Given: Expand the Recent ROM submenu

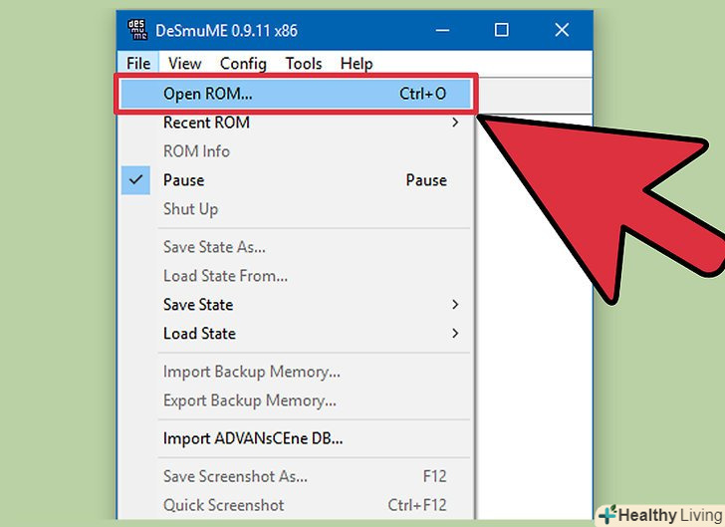Looking at the screenshot, I should click(296, 123).
